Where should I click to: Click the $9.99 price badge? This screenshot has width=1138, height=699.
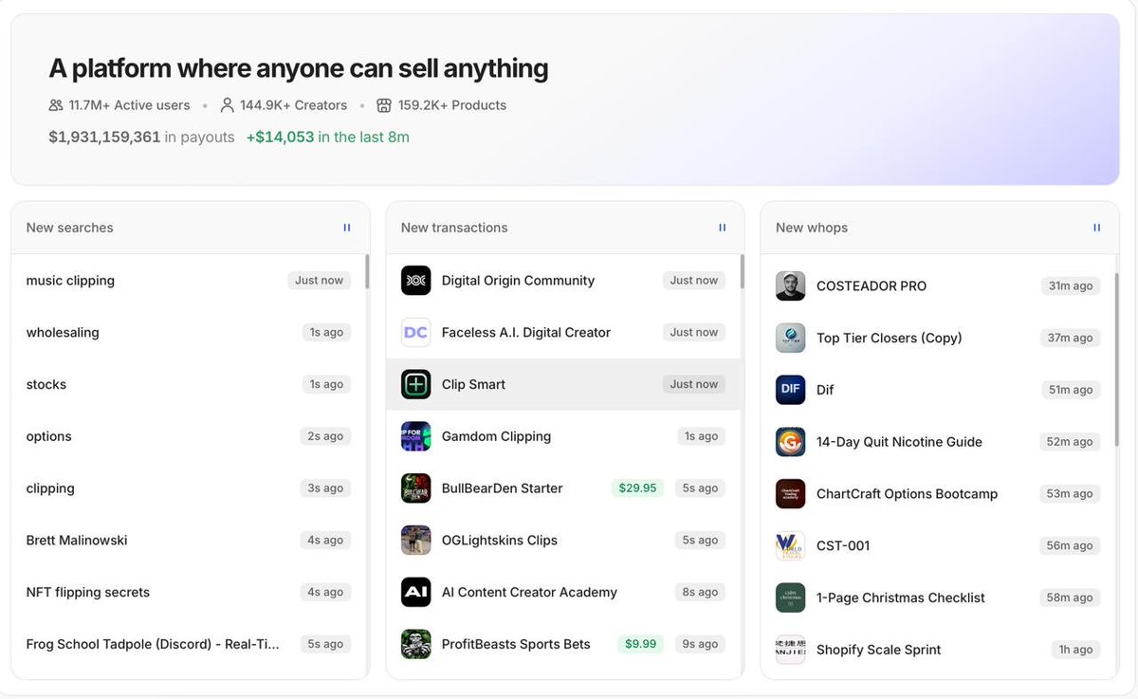(x=640, y=644)
